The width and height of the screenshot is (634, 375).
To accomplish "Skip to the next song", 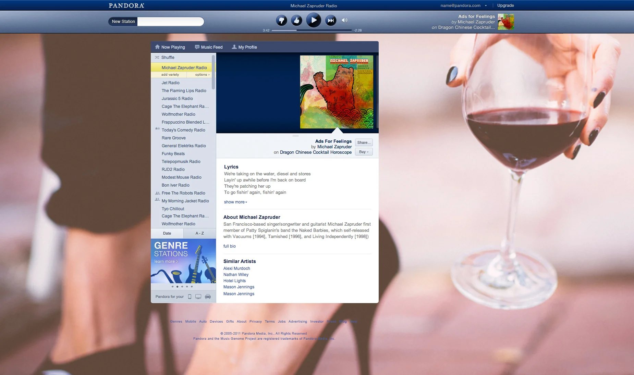I will [331, 21].
